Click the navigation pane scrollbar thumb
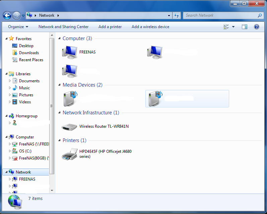Screen dimensions: 267x214 click(x=52, y=106)
